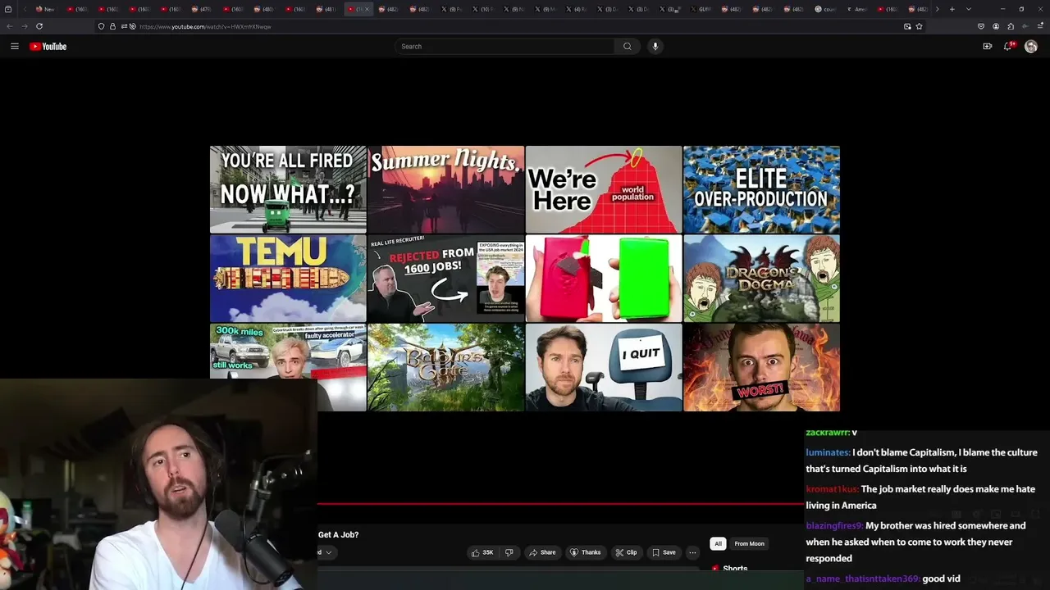The image size is (1050, 590).
Task: Reload the page in the browser
Action: [x=39, y=26]
